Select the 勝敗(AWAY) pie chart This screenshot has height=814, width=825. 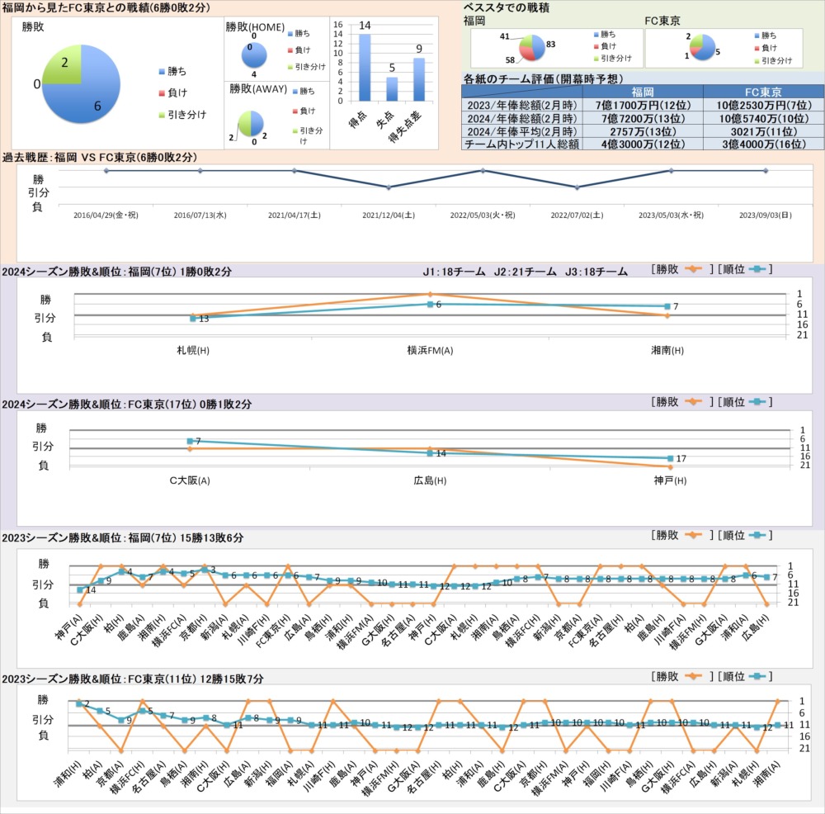tap(251, 125)
